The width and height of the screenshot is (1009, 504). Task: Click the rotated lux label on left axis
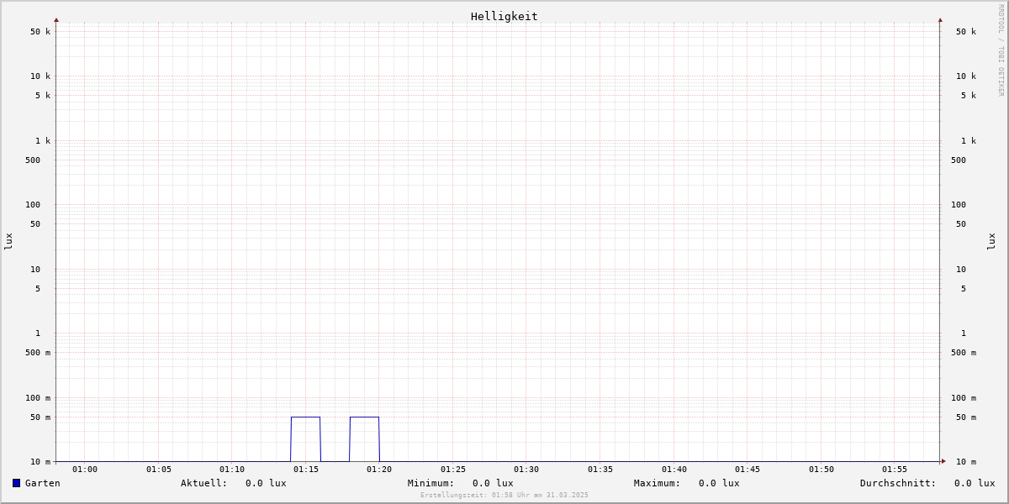coord(8,241)
